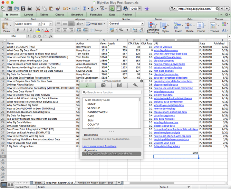Open the Scrapbook tab in Formula Builder

tap(103, 85)
